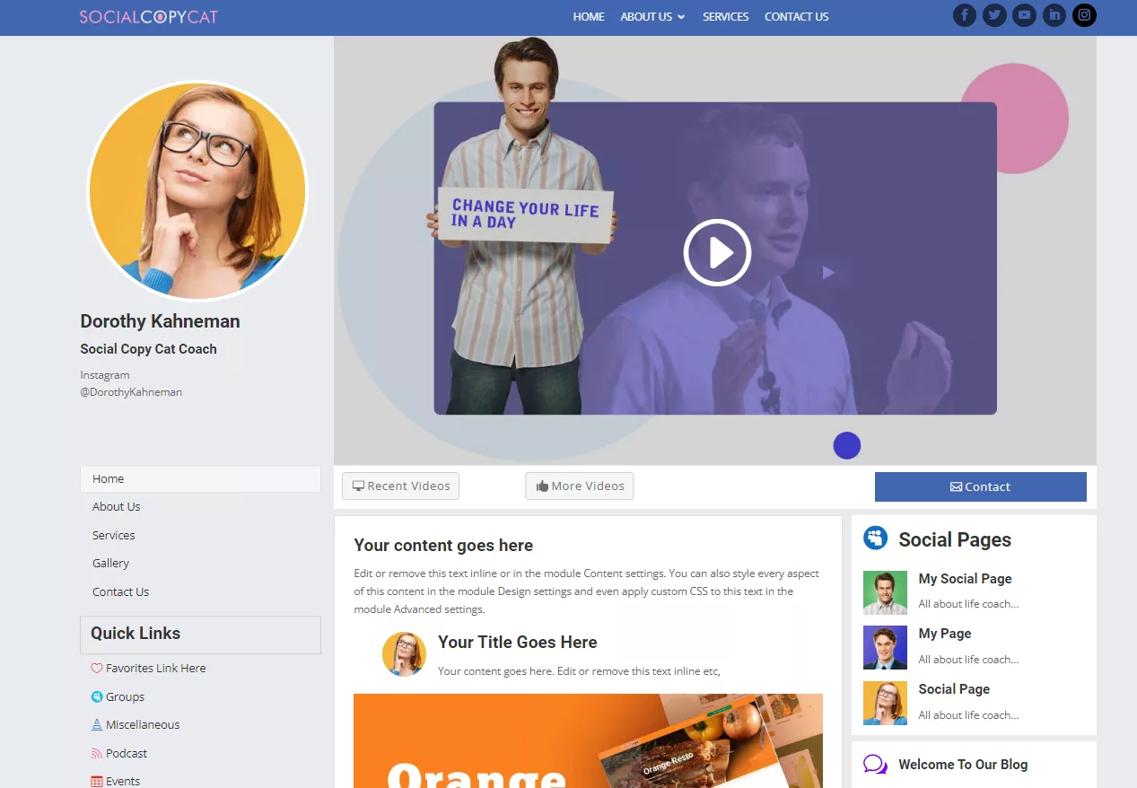Click the Quick Links heading
This screenshot has width=1137, height=788.
click(x=136, y=633)
